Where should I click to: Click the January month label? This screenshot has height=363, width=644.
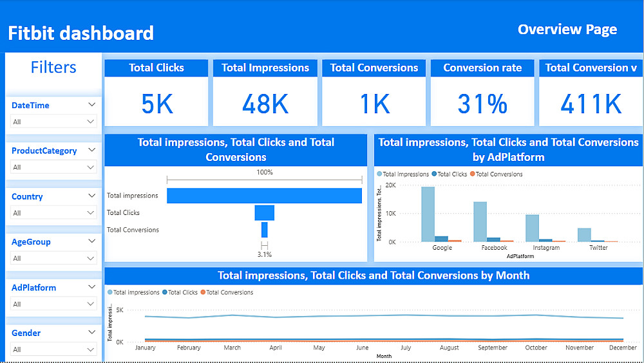click(x=146, y=348)
